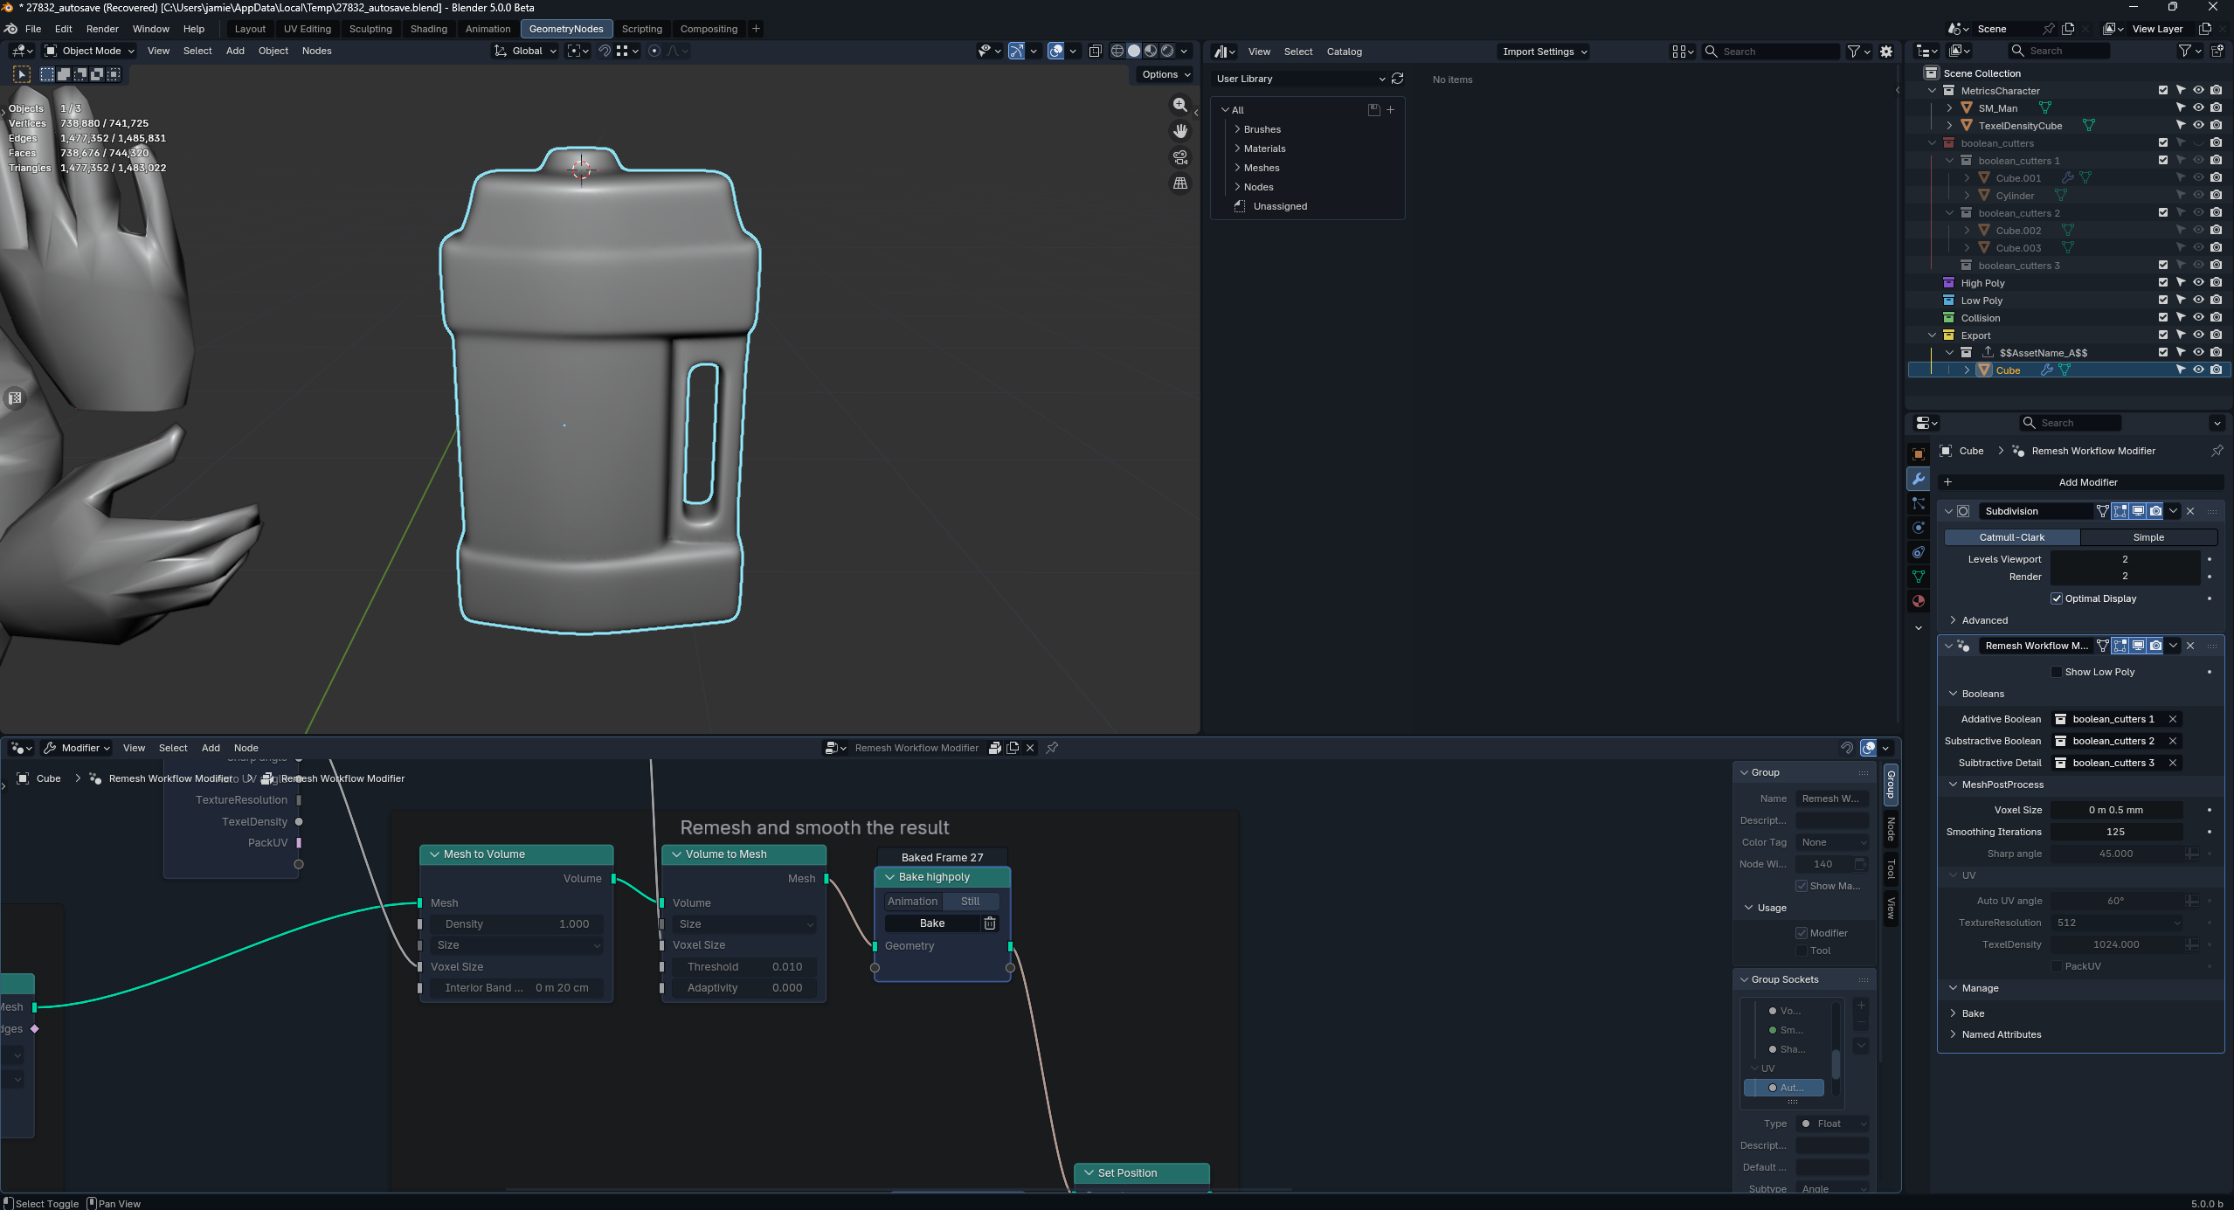Toggle X-Ray mode in viewport header

tap(1095, 51)
